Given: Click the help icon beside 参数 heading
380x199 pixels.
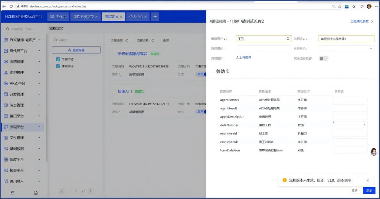Looking at the screenshot, I should coord(228,71).
